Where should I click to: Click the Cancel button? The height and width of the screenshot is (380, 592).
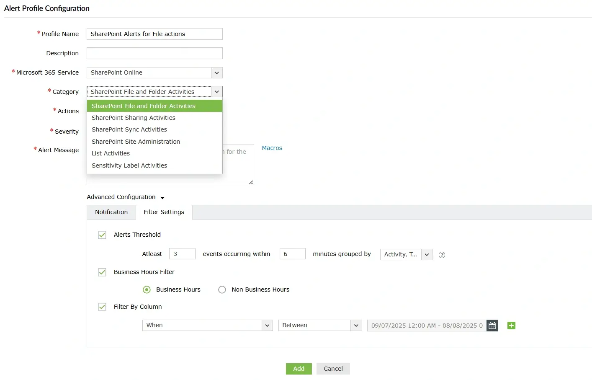333,369
